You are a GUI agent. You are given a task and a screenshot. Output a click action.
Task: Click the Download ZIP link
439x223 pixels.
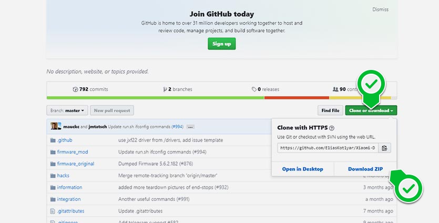(x=365, y=169)
